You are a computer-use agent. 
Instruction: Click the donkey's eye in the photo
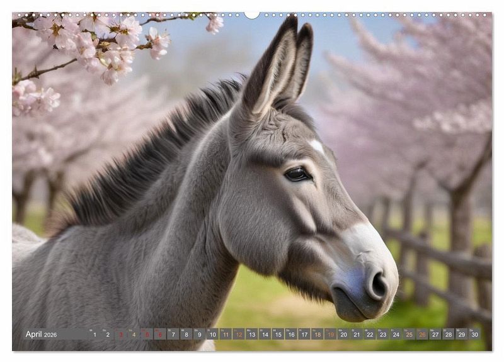[297, 174]
